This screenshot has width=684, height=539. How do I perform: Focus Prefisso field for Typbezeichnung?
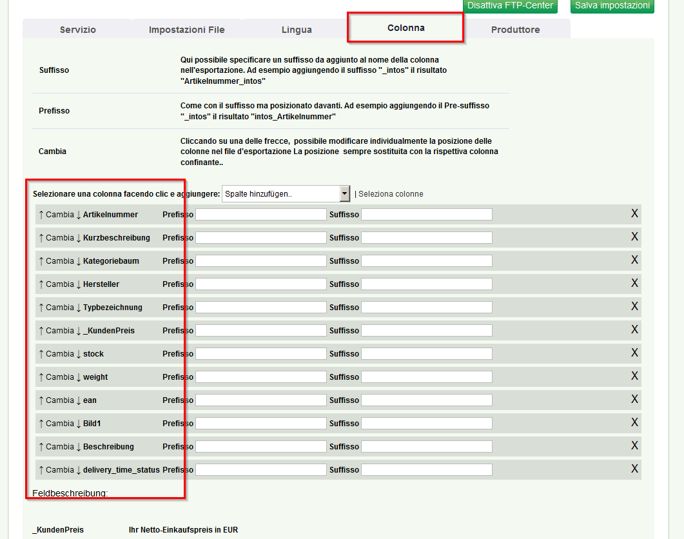261,308
